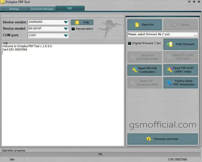Expand the Device model dropdown arrow
The width and height of the screenshot is (202, 162).
(x=66, y=28)
